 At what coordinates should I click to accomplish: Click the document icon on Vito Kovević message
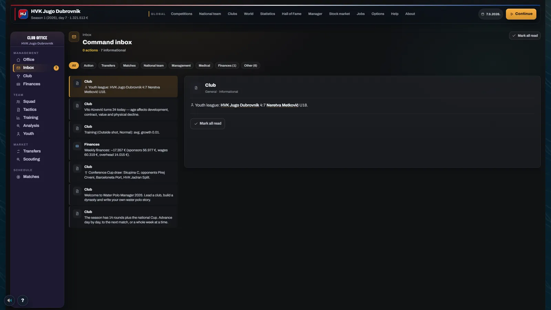click(77, 106)
